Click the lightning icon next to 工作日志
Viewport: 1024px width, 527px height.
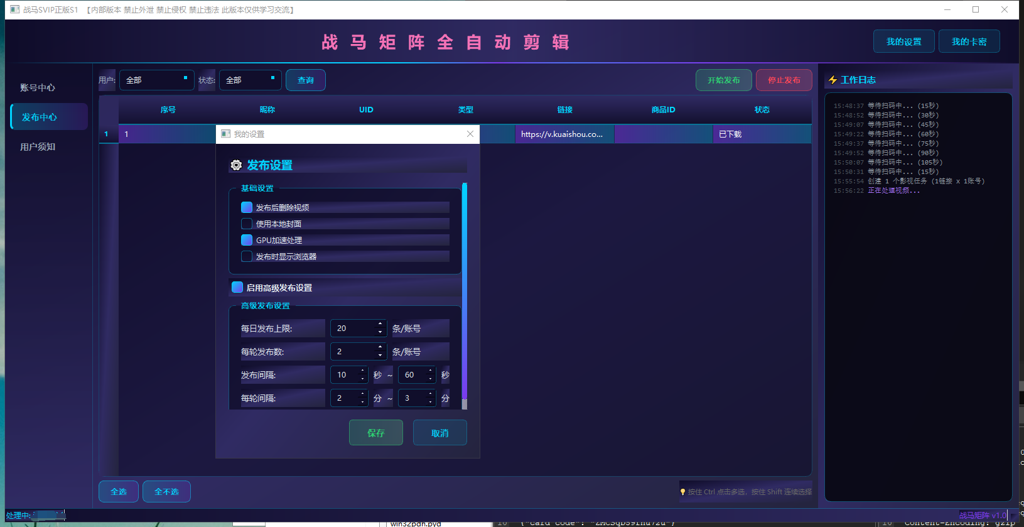pyautogui.click(x=833, y=80)
